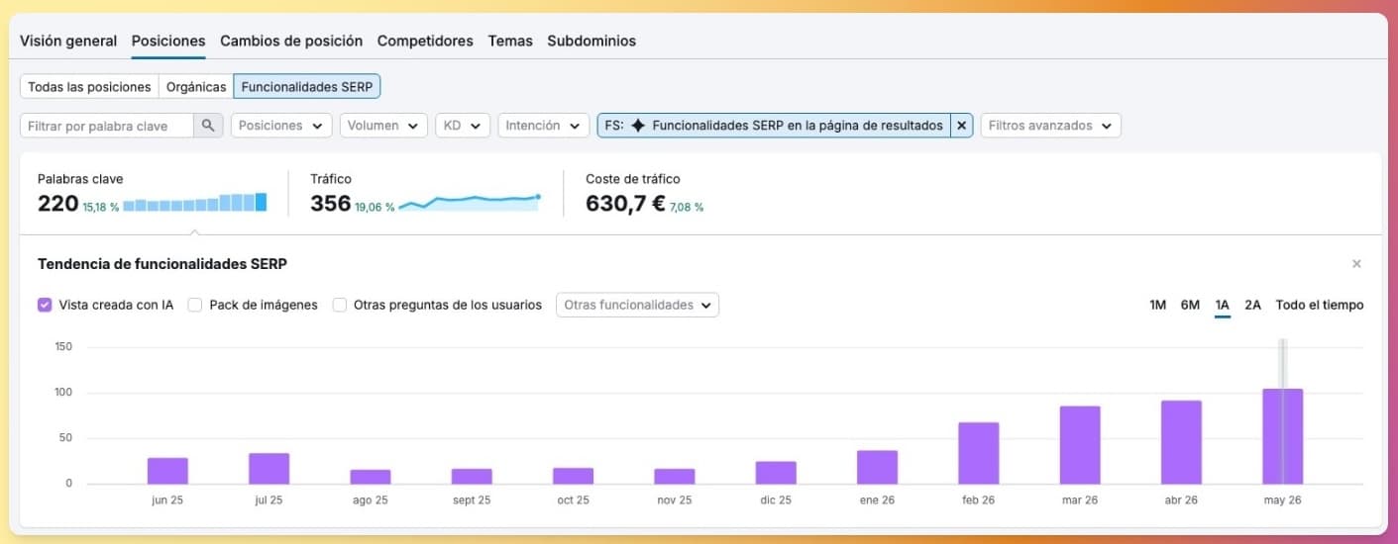
Task: Remove the SERP features filter with X
Action: coord(961,126)
